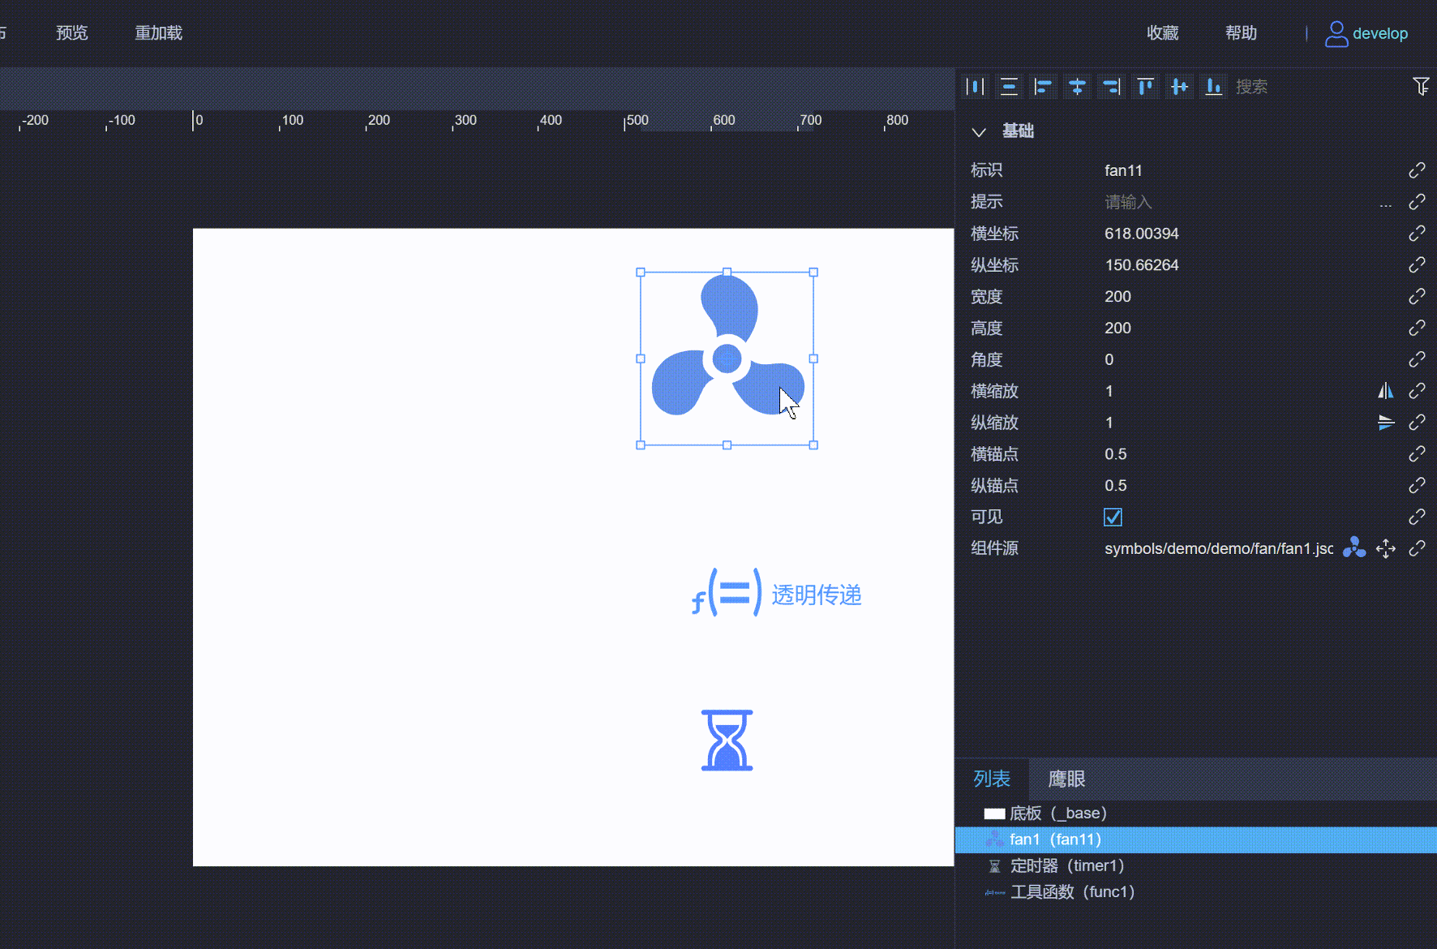Click the 组件源 path symbols/demo/demo/fan/fan1.jsc
1437x949 pixels.
tap(1219, 548)
